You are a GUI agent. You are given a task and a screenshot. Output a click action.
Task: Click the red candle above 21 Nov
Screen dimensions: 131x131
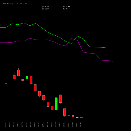coord(44,98)
